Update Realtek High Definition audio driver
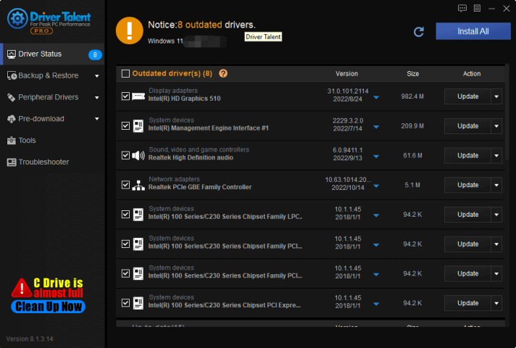The height and width of the screenshot is (348, 516). click(x=467, y=155)
